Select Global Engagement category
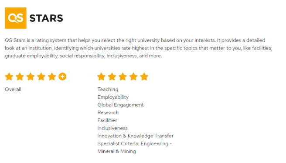Image resolution: width=286 pixels, height=163 pixels. (x=120, y=105)
